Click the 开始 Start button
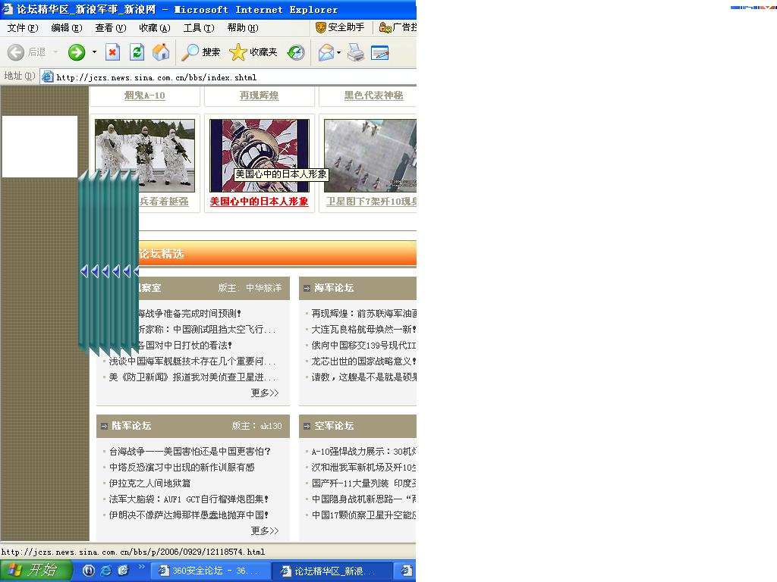The image size is (777, 582). coord(36,570)
